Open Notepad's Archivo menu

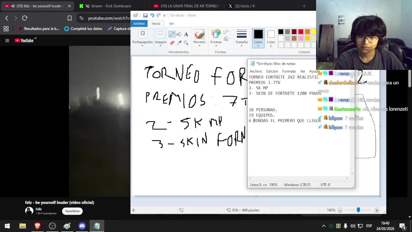[x=256, y=71]
